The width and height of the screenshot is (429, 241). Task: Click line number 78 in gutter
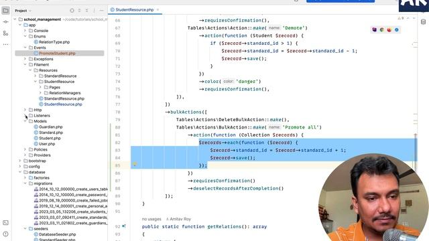tap(118, 112)
